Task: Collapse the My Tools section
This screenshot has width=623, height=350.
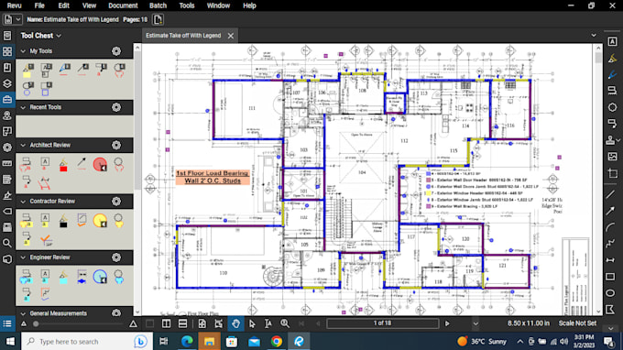Action: pyautogui.click(x=23, y=51)
